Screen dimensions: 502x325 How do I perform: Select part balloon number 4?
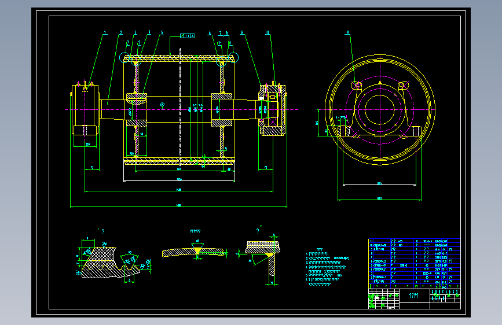pos(149,32)
